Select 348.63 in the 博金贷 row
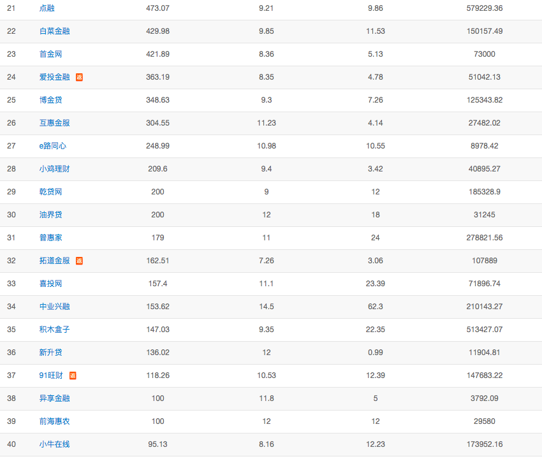This screenshot has height=459, width=542. point(157,100)
